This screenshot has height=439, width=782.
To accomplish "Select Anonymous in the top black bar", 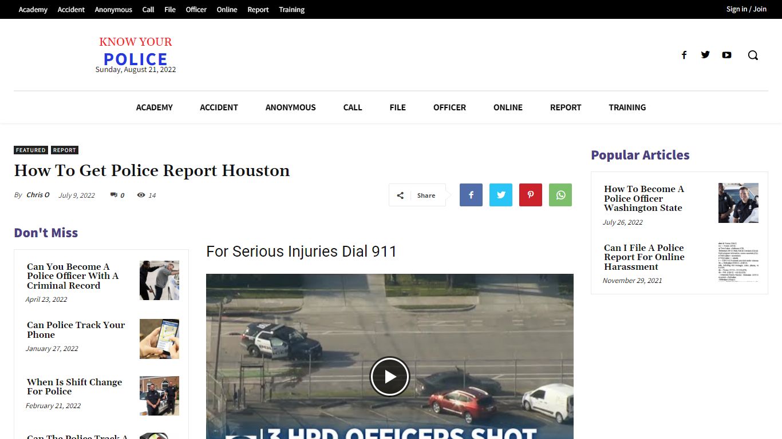I will point(113,9).
